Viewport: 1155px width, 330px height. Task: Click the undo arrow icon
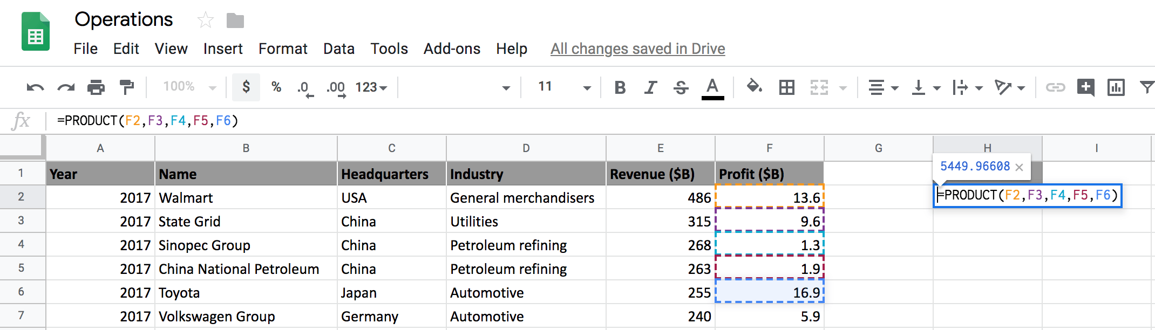click(35, 87)
